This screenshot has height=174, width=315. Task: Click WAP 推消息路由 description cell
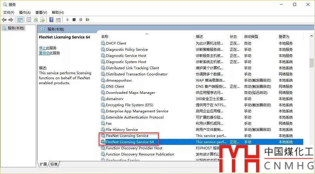point(210,80)
